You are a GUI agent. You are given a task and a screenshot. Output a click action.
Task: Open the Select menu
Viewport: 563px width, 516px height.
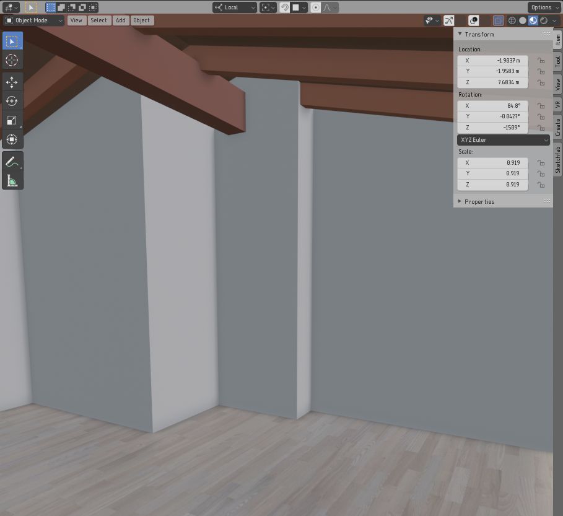98,20
